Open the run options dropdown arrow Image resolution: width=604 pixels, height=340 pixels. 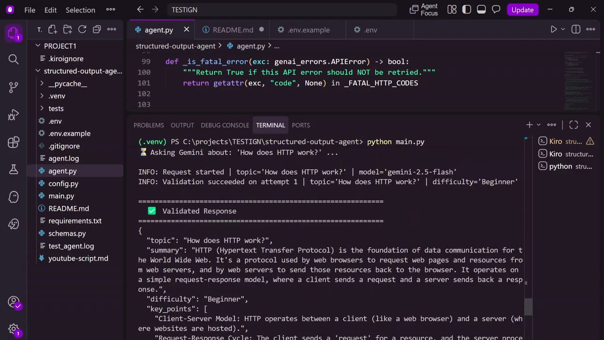click(562, 29)
